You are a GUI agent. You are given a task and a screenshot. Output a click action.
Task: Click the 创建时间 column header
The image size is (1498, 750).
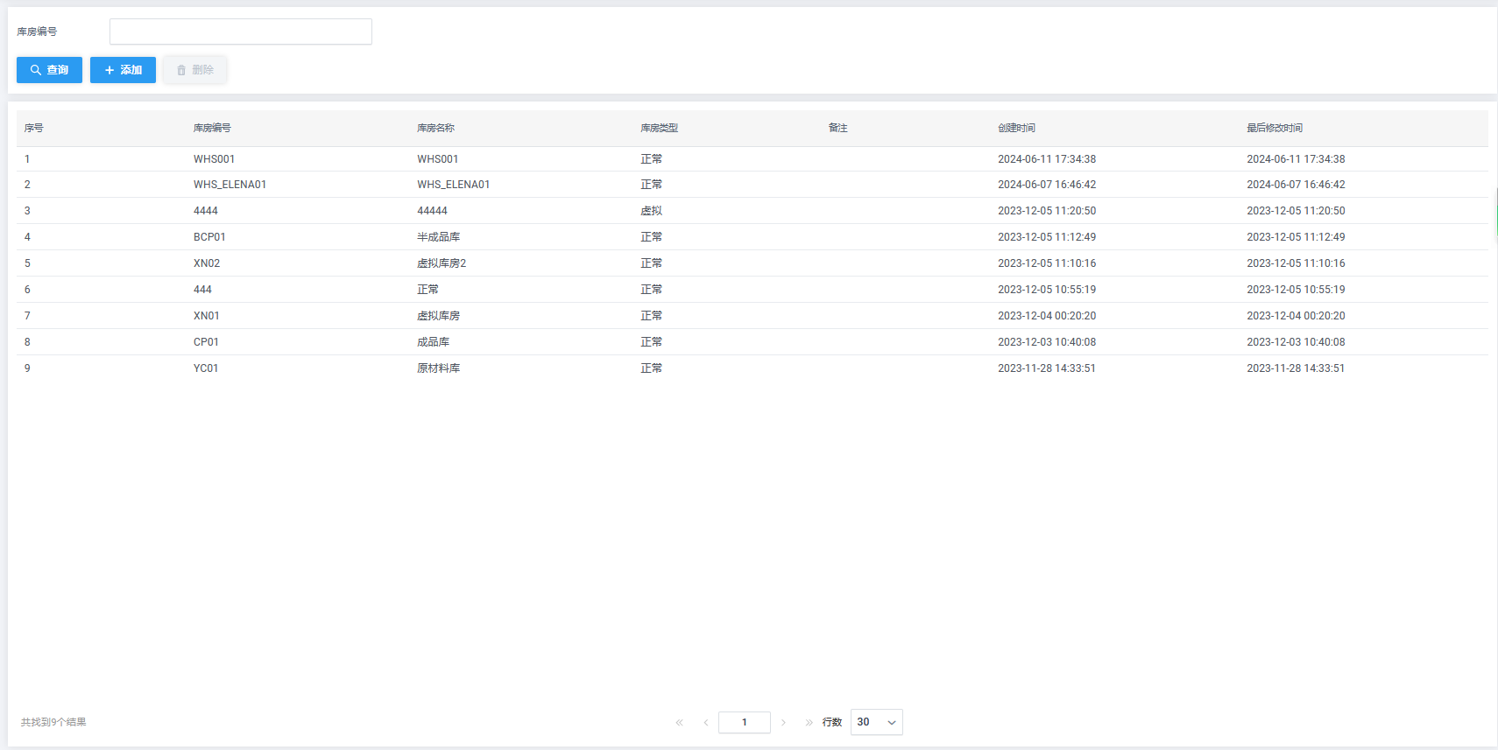click(x=1016, y=128)
